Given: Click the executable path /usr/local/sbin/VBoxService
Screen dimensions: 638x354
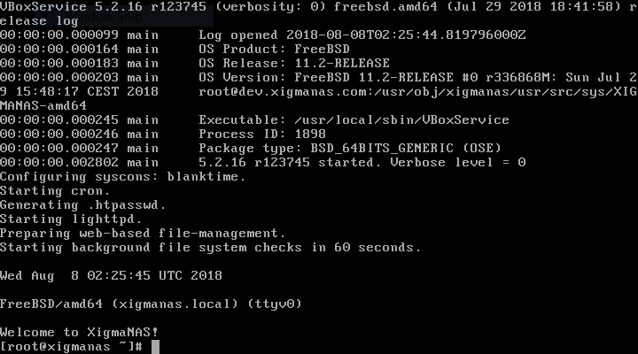Looking at the screenshot, I should [x=354, y=119].
